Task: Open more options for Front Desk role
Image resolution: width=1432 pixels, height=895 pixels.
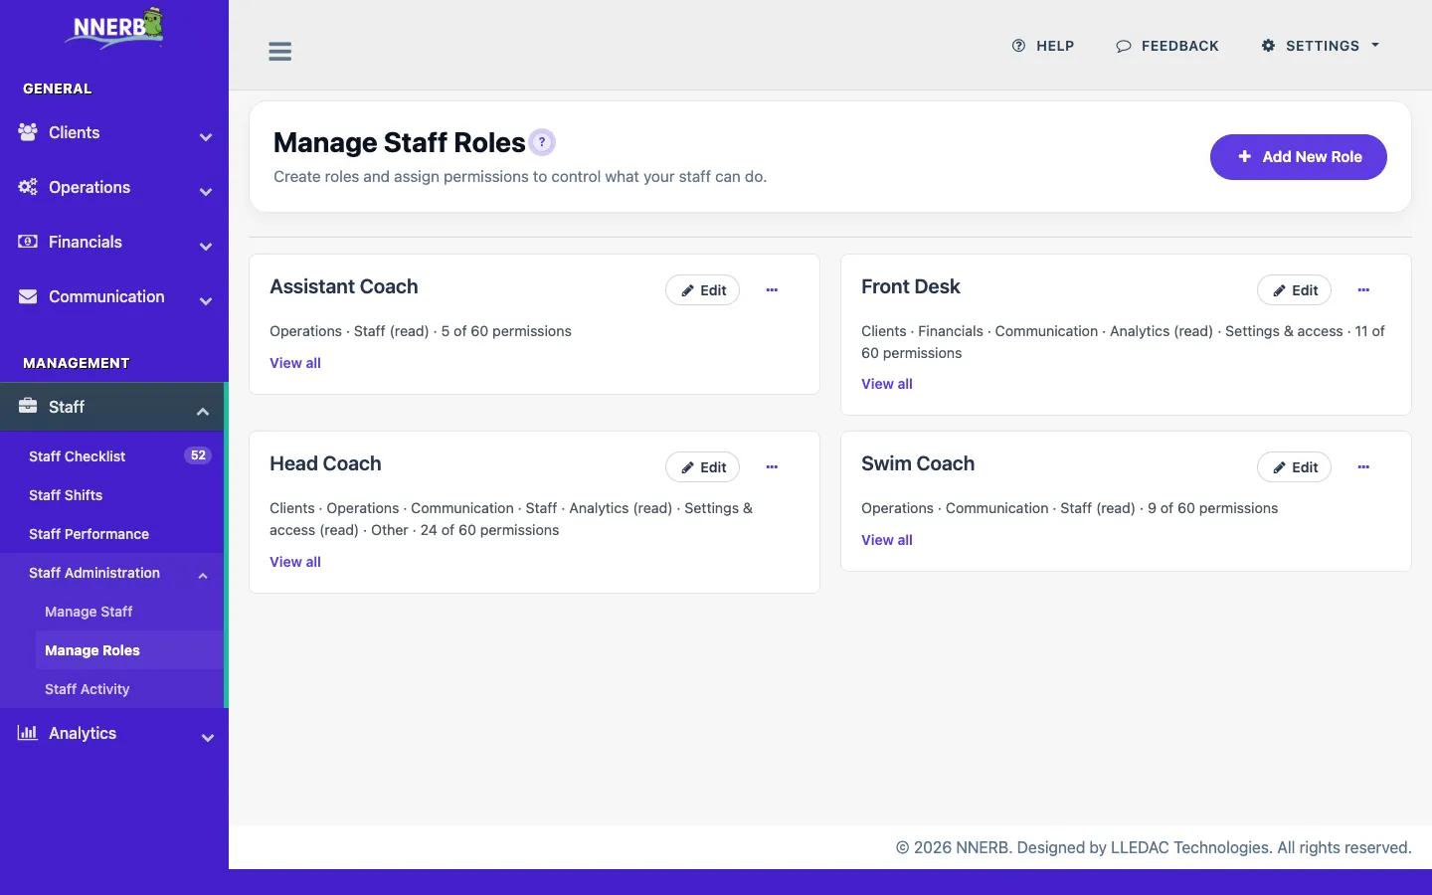Action: pos(1363,290)
